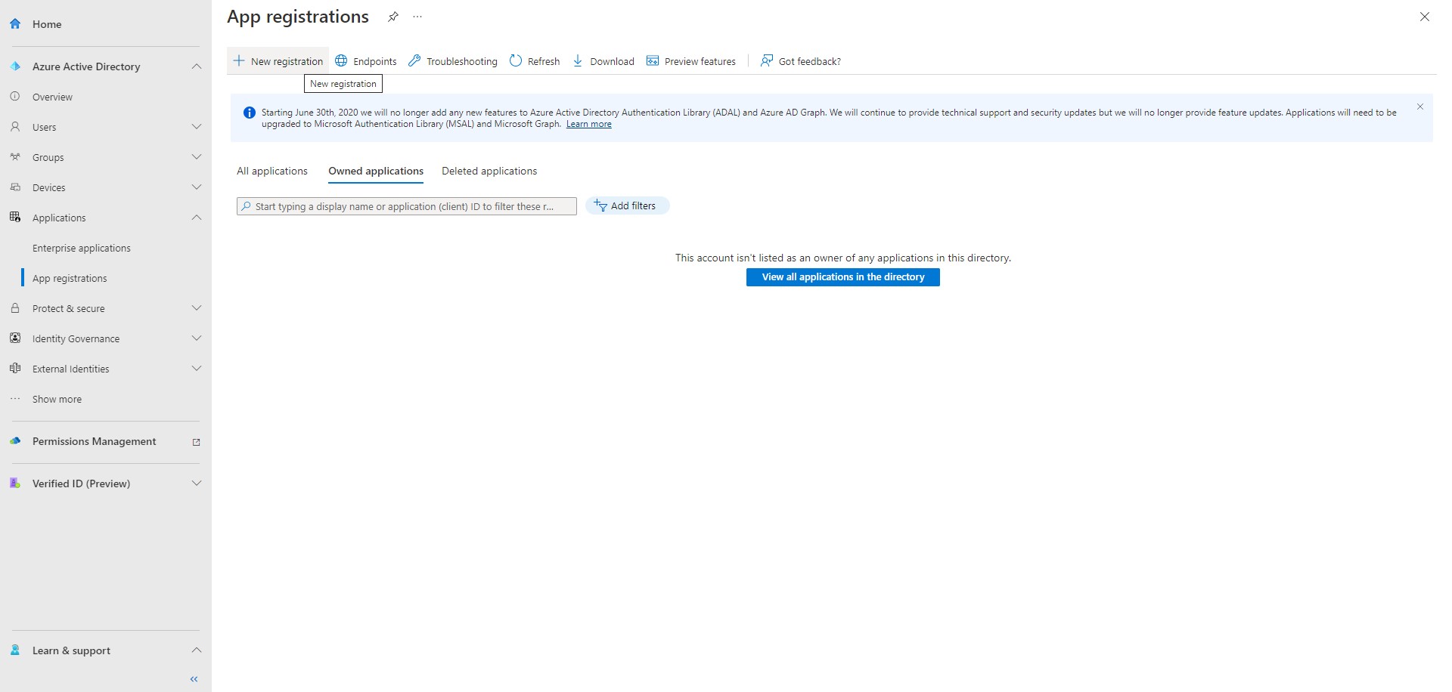Expand Verified ID (Preview)
This screenshot has height=692, width=1452.
tap(196, 483)
